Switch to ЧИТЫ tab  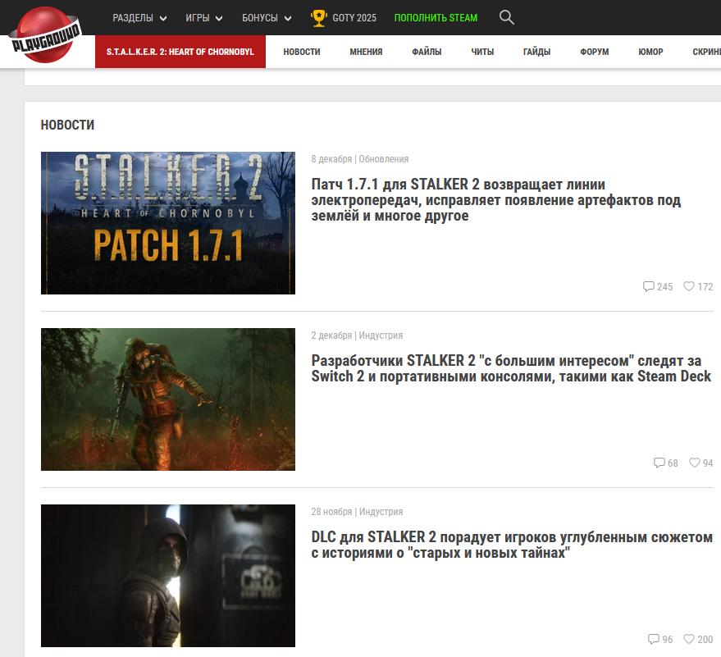point(482,52)
